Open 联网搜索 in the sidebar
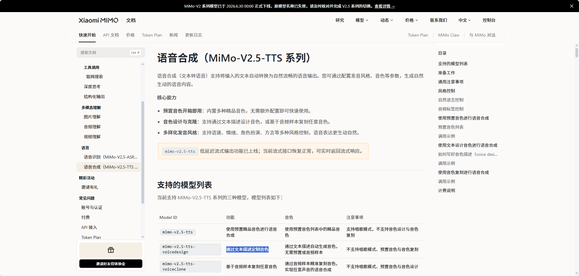The height and width of the screenshot is (276, 579). click(94, 77)
